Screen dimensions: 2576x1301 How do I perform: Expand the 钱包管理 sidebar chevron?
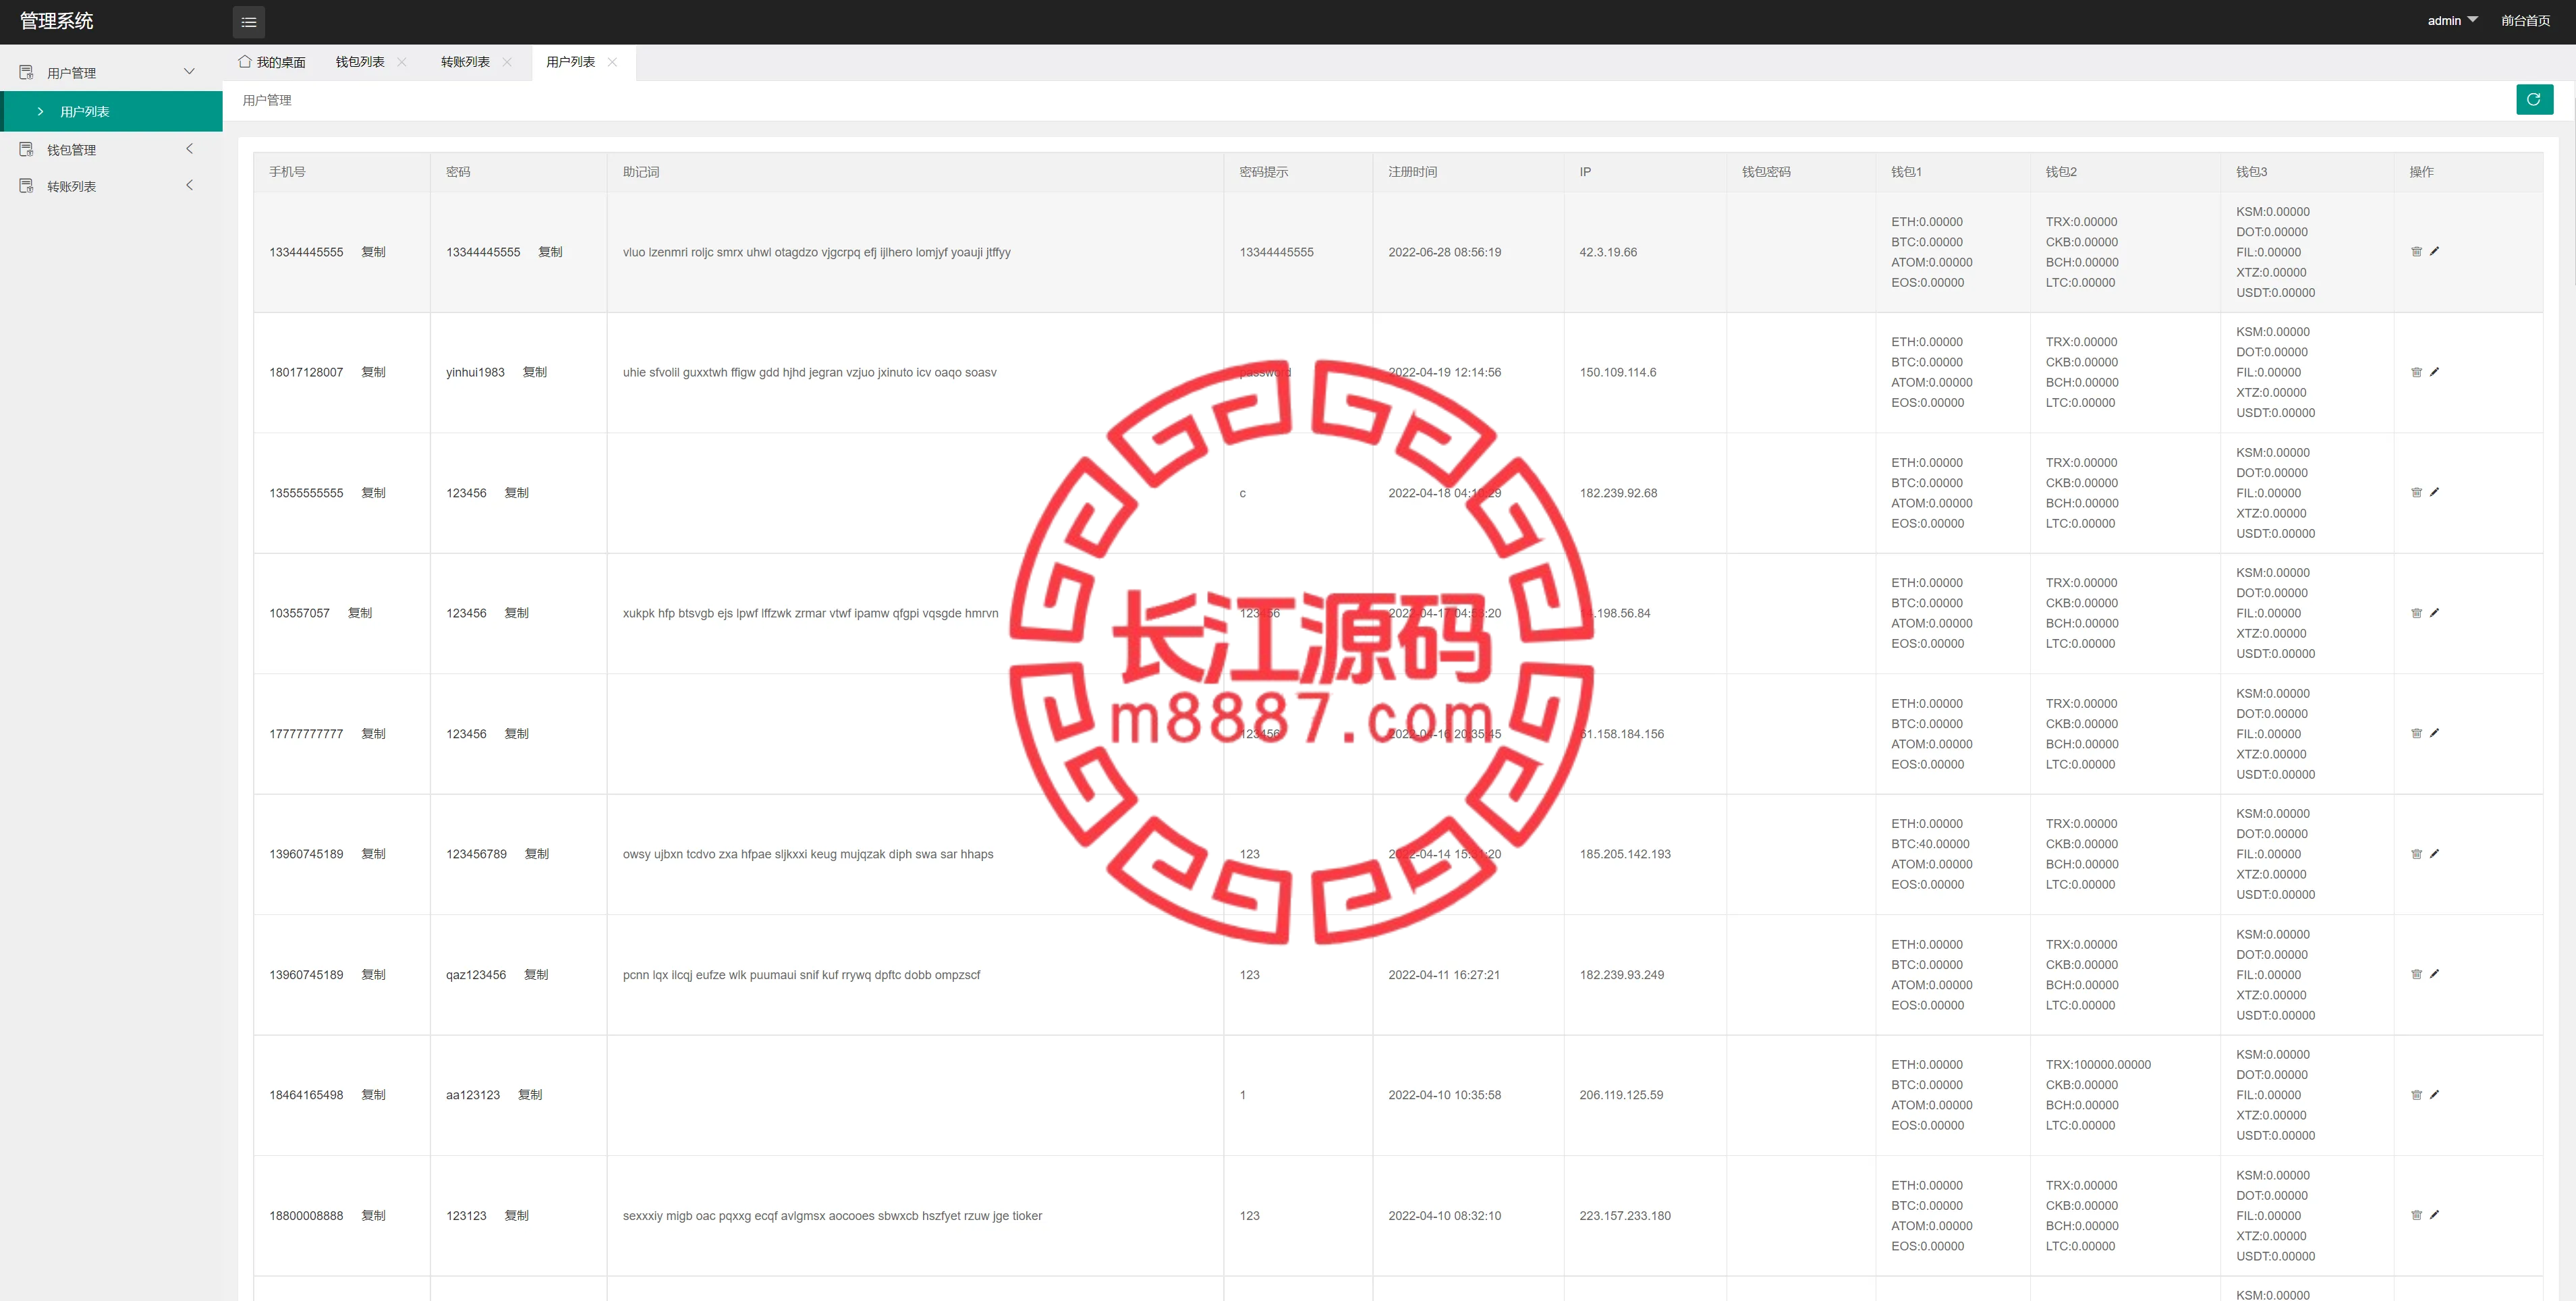tap(189, 148)
